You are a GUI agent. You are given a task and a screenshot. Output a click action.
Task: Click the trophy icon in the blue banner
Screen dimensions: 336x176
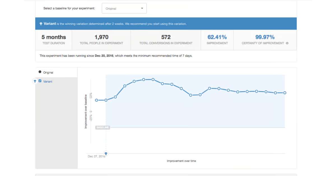(x=41, y=24)
